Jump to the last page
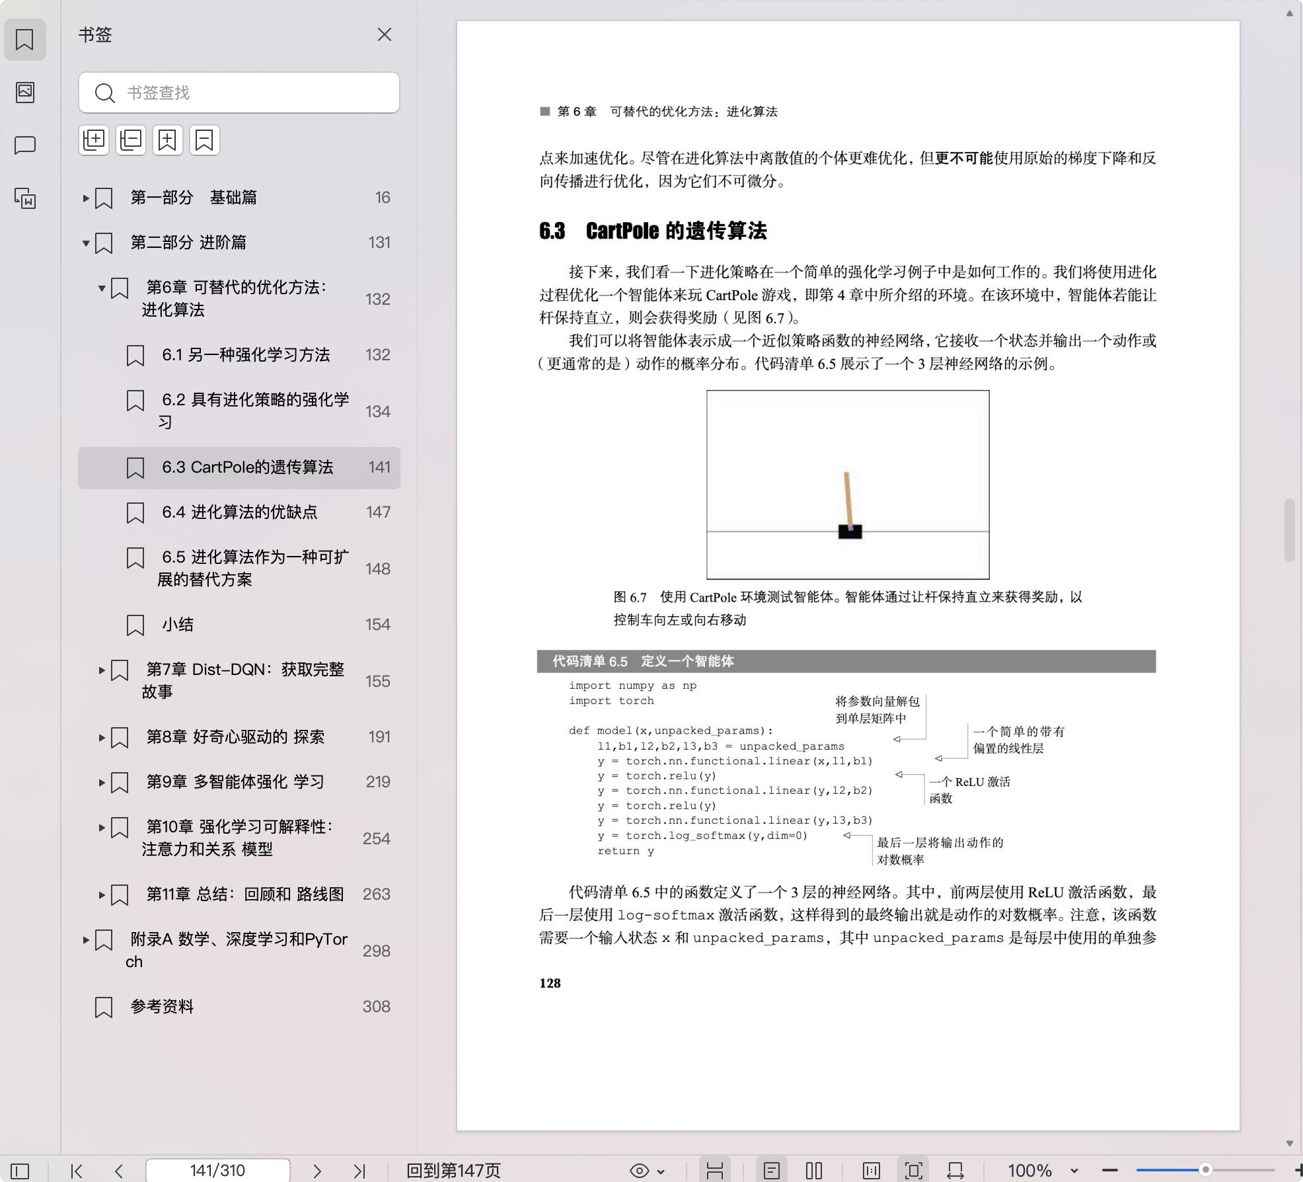This screenshot has height=1182, width=1303. tap(359, 1171)
